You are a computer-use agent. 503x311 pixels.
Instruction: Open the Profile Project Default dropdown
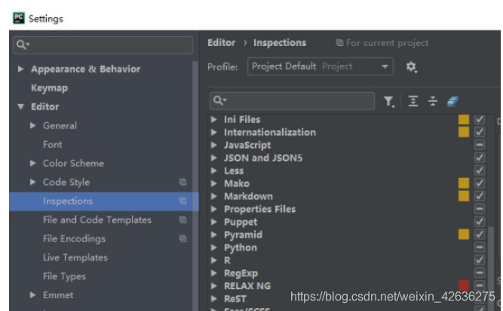tap(321, 66)
